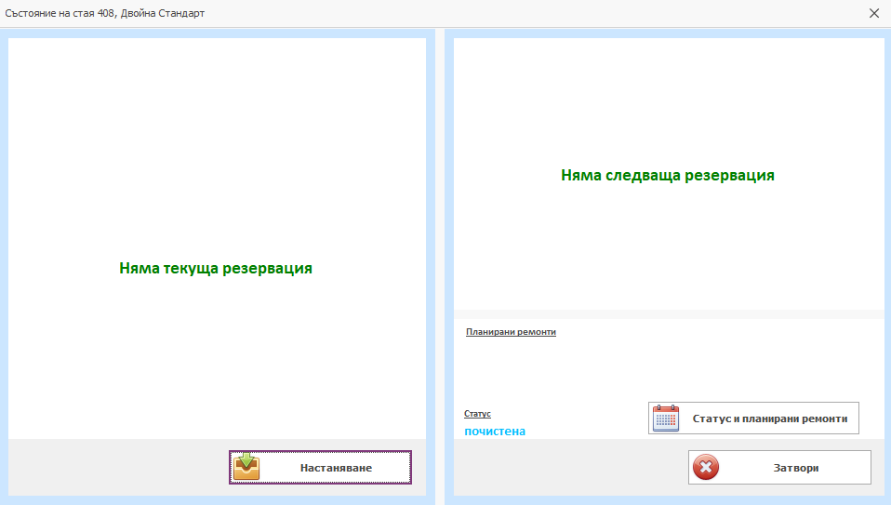The image size is (891, 505).
Task: Click the green arrow tray icon for check-in
Action: pyautogui.click(x=246, y=467)
